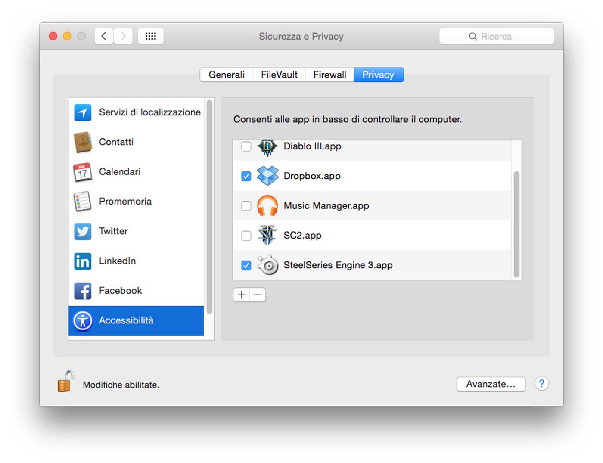The height and width of the screenshot is (463, 603).
Task: Go back with the left chevron button
Action: 104,36
